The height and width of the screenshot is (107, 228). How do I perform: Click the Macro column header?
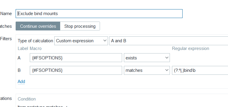(x=36, y=48)
